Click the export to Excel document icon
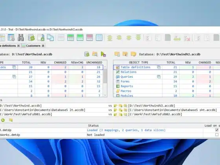 click(41, 37)
